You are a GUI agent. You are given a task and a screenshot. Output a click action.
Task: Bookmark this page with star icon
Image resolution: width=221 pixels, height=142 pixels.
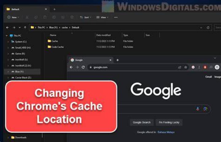186,67
